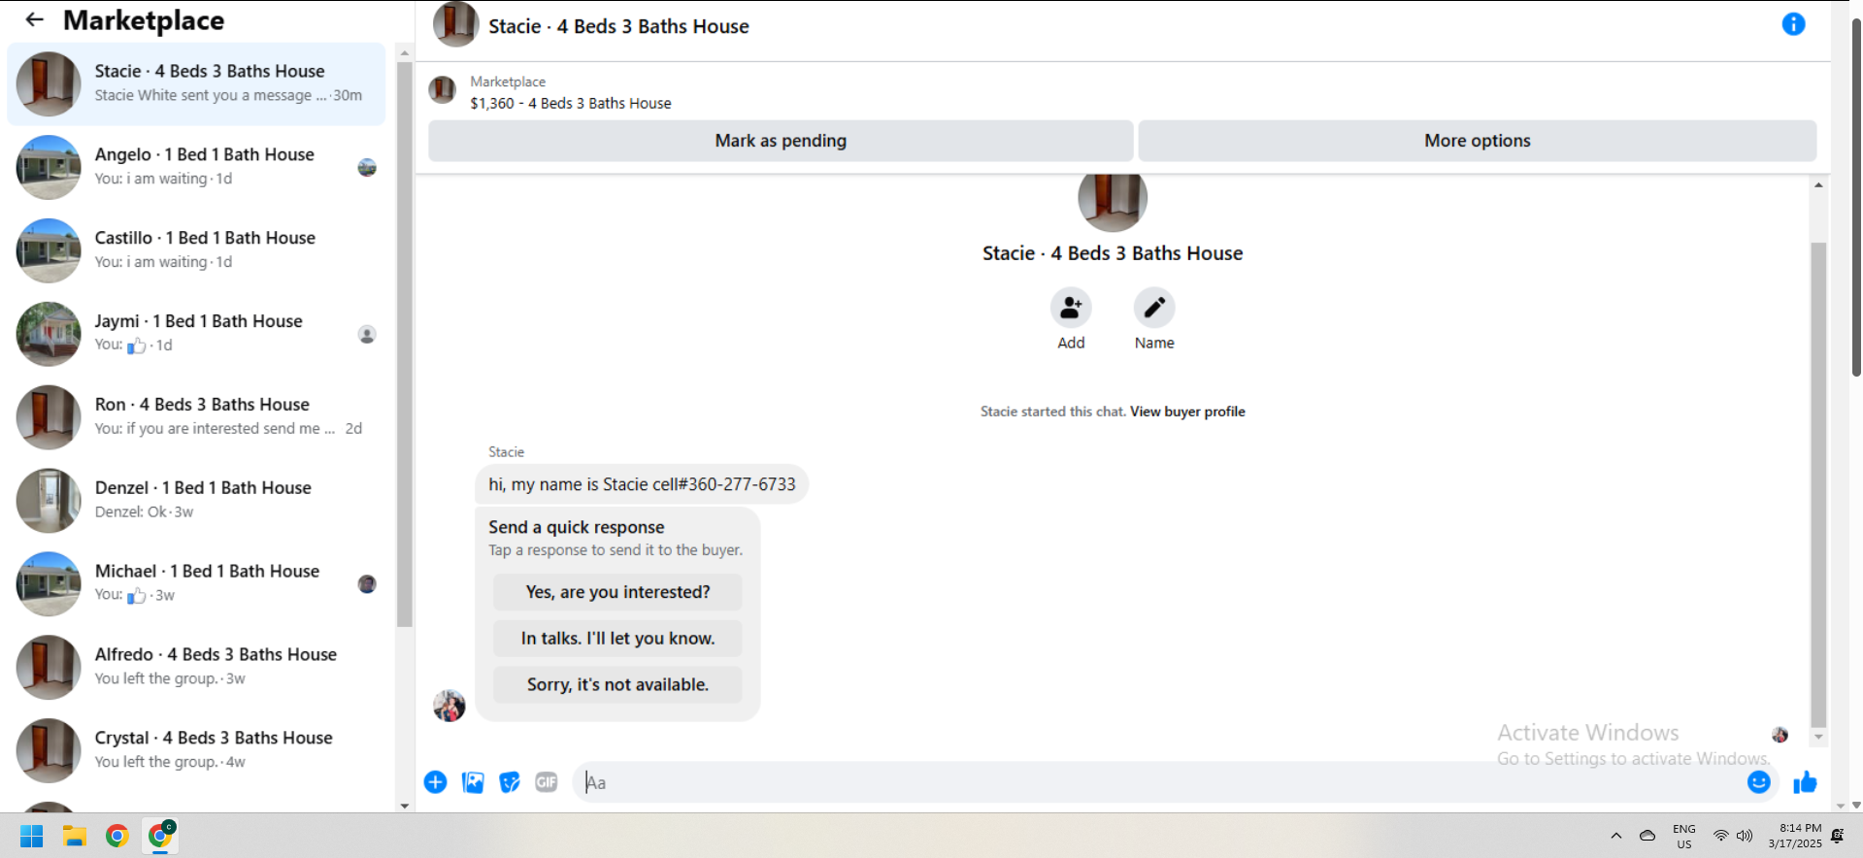The height and width of the screenshot is (858, 1863).
Task: Send quick reply "In talks. I'll let you know."
Action: 617,639
